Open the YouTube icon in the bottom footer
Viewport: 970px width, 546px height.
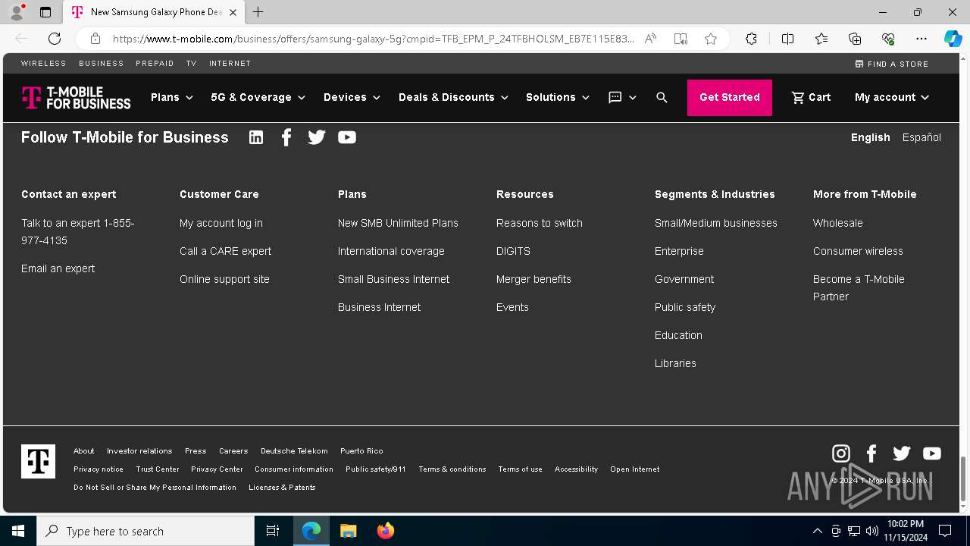point(932,453)
